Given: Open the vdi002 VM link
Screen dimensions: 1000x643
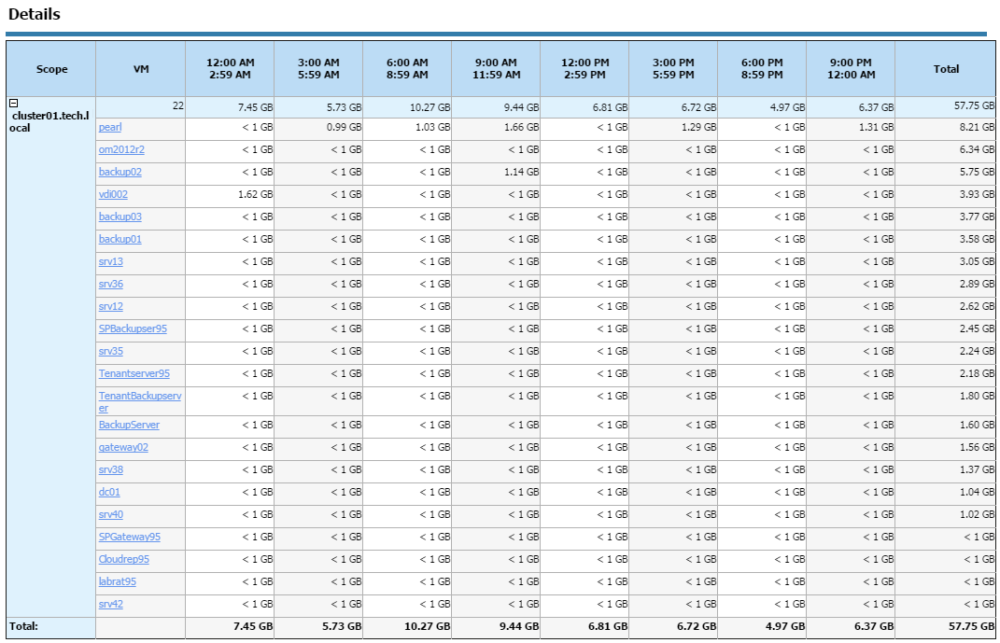Looking at the screenshot, I should point(113,194).
